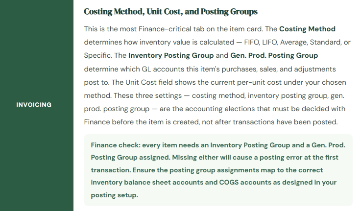This screenshot has width=360, height=211.
Task: Click the word Specific in the paragraph
Action: pos(96,55)
